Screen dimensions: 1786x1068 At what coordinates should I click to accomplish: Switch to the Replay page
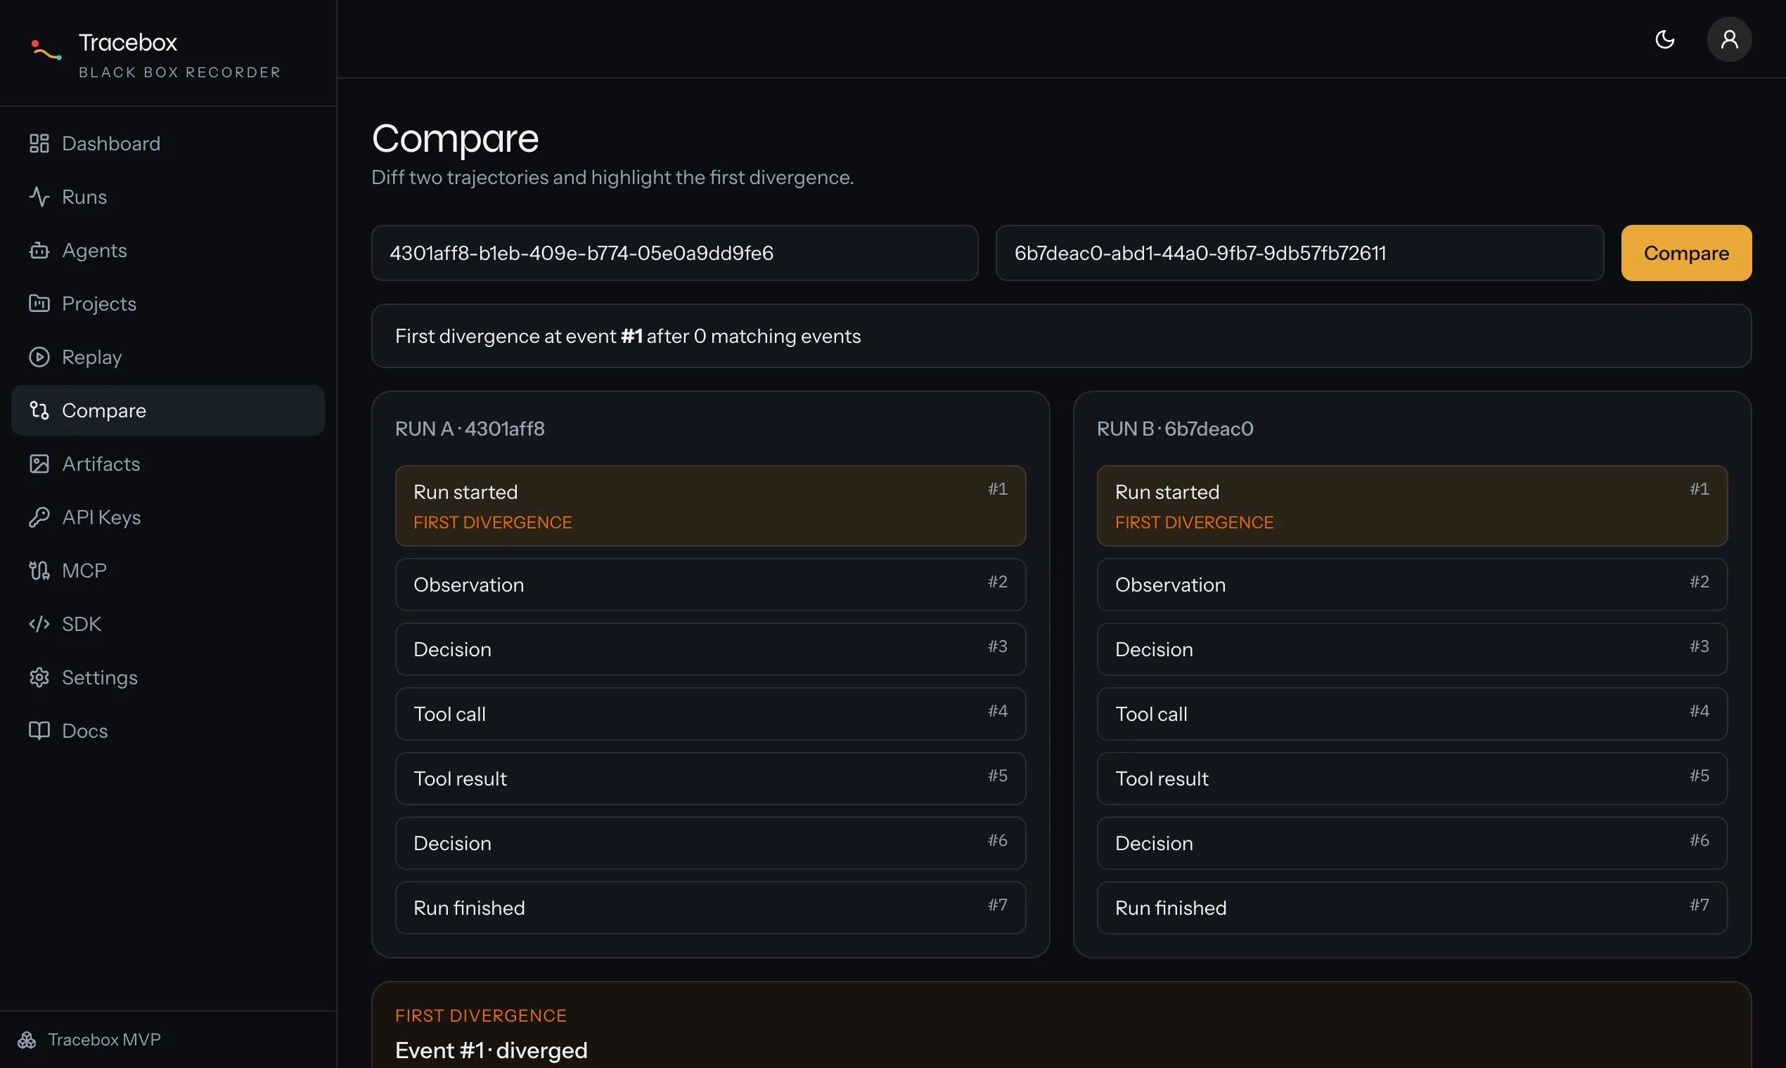[x=168, y=357]
